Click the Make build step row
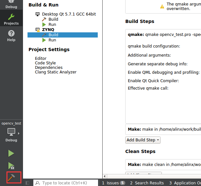Image resolution: width=201 pixels, height=186 pixels. click(x=163, y=129)
